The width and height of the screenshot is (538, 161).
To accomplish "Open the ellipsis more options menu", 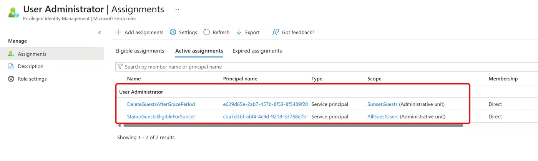I will click(177, 9).
